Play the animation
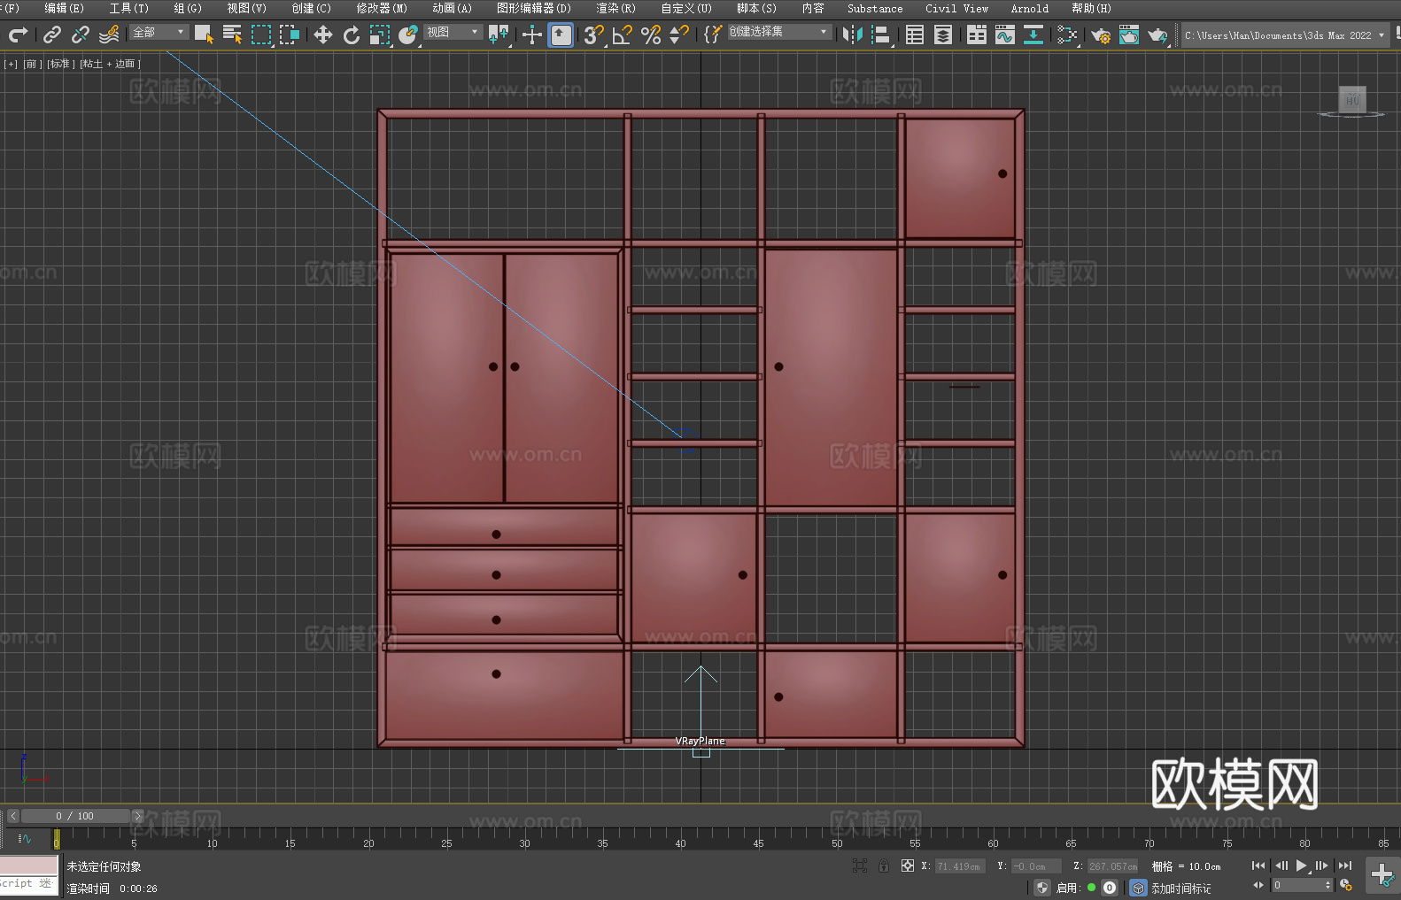The image size is (1401, 900). coord(1301,865)
